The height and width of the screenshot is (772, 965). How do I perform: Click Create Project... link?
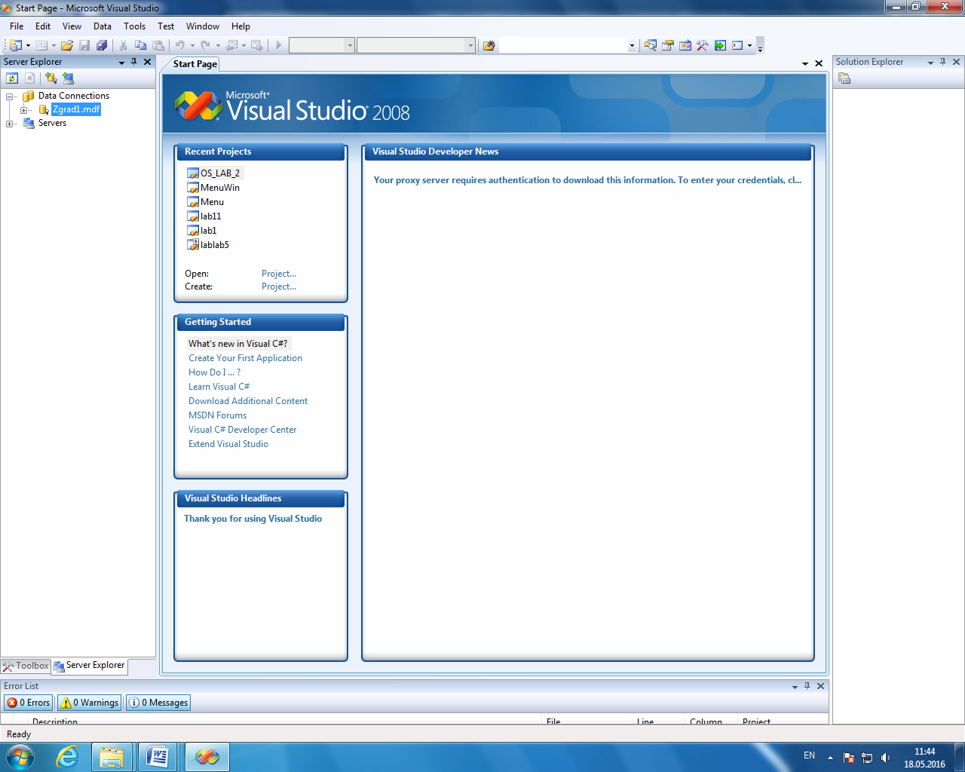click(x=279, y=286)
